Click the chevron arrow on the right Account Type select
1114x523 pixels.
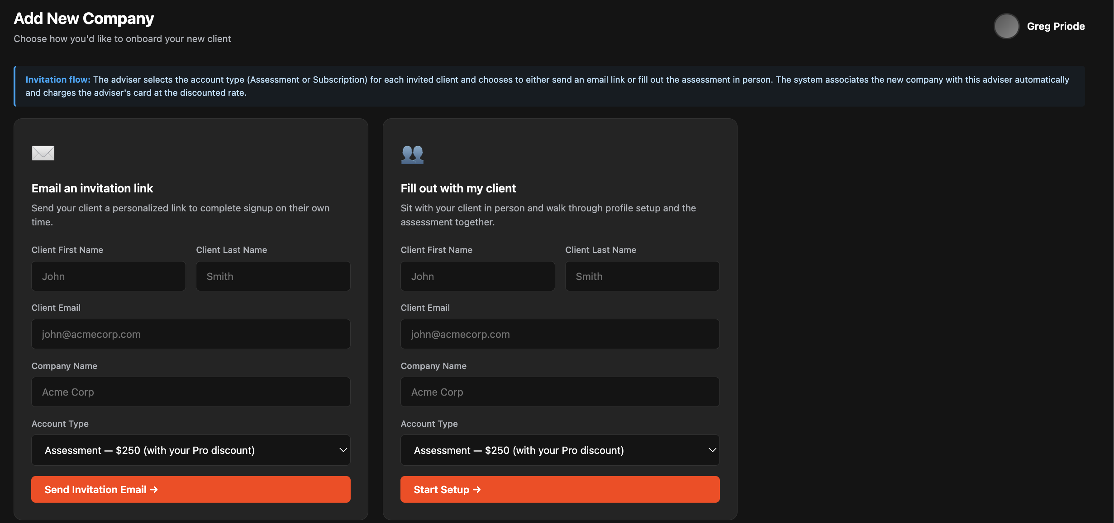[x=712, y=450]
